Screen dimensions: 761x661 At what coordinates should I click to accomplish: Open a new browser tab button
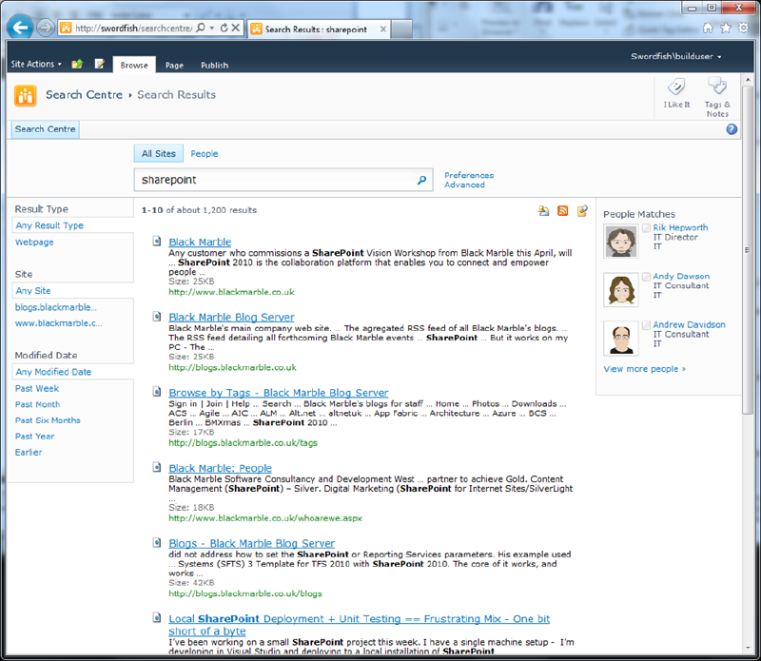point(401,29)
